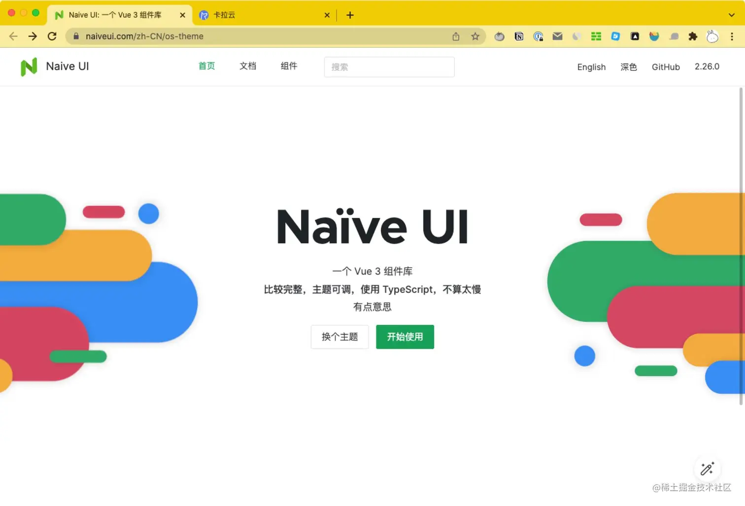Open the GitHub link
This screenshot has height=506, width=745.
(666, 67)
